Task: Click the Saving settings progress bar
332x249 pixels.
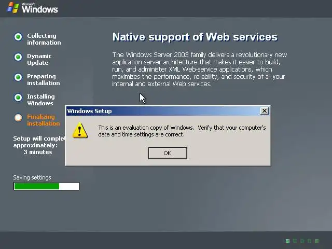Action: coord(46,186)
